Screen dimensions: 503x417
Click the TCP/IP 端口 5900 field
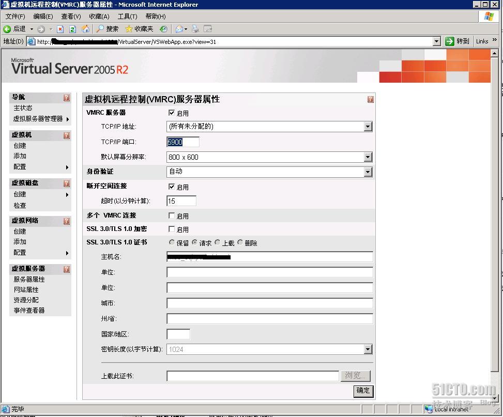pyautogui.click(x=183, y=142)
